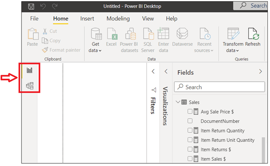Switch to the Insert tab
270x166 pixels.
[x=87, y=19]
